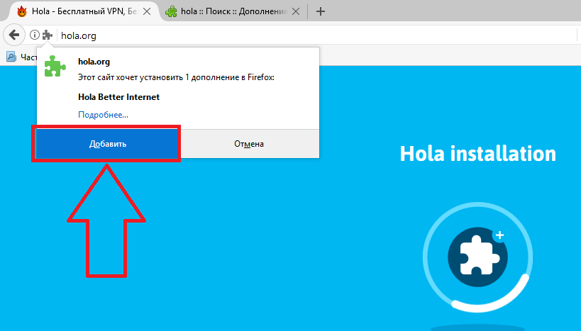Click the 'Этот сайт хочет установить' message
The height and width of the screenshot is (331, 581).
tap(176, 77)
